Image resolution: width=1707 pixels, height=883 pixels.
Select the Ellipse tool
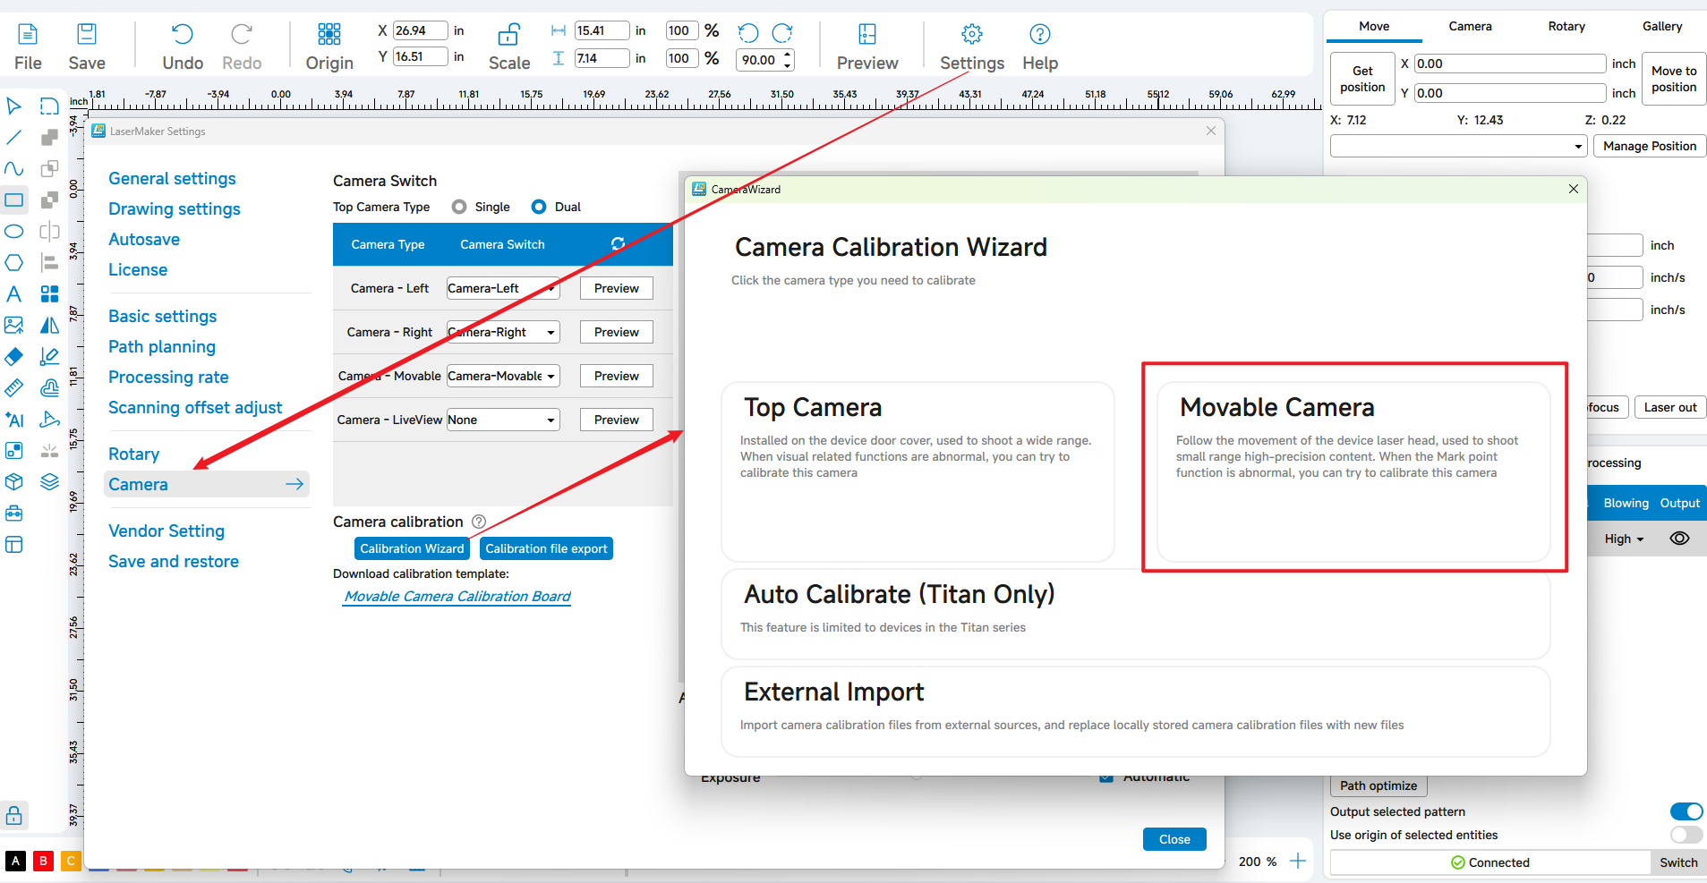tap(14, 232)
